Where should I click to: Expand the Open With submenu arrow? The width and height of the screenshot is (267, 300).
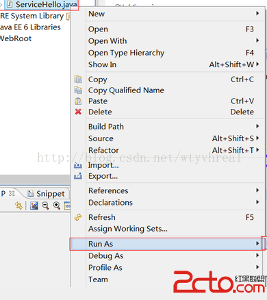(257, 40)
